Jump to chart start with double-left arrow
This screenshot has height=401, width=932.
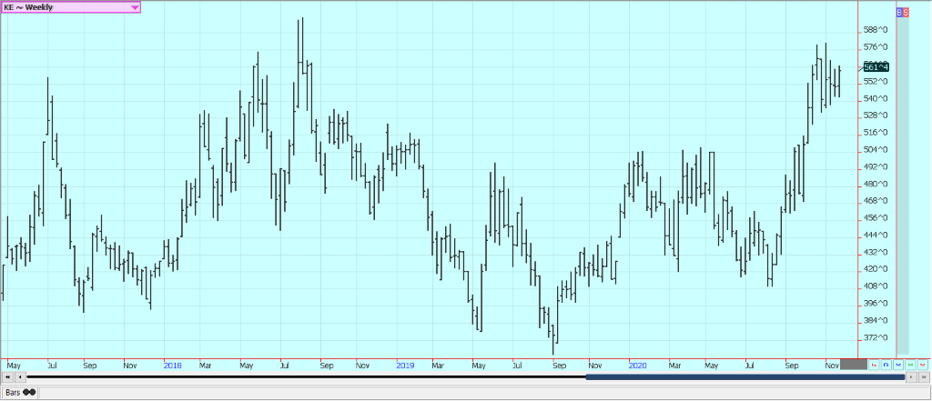pyautogui.click(x=7, y=376)
